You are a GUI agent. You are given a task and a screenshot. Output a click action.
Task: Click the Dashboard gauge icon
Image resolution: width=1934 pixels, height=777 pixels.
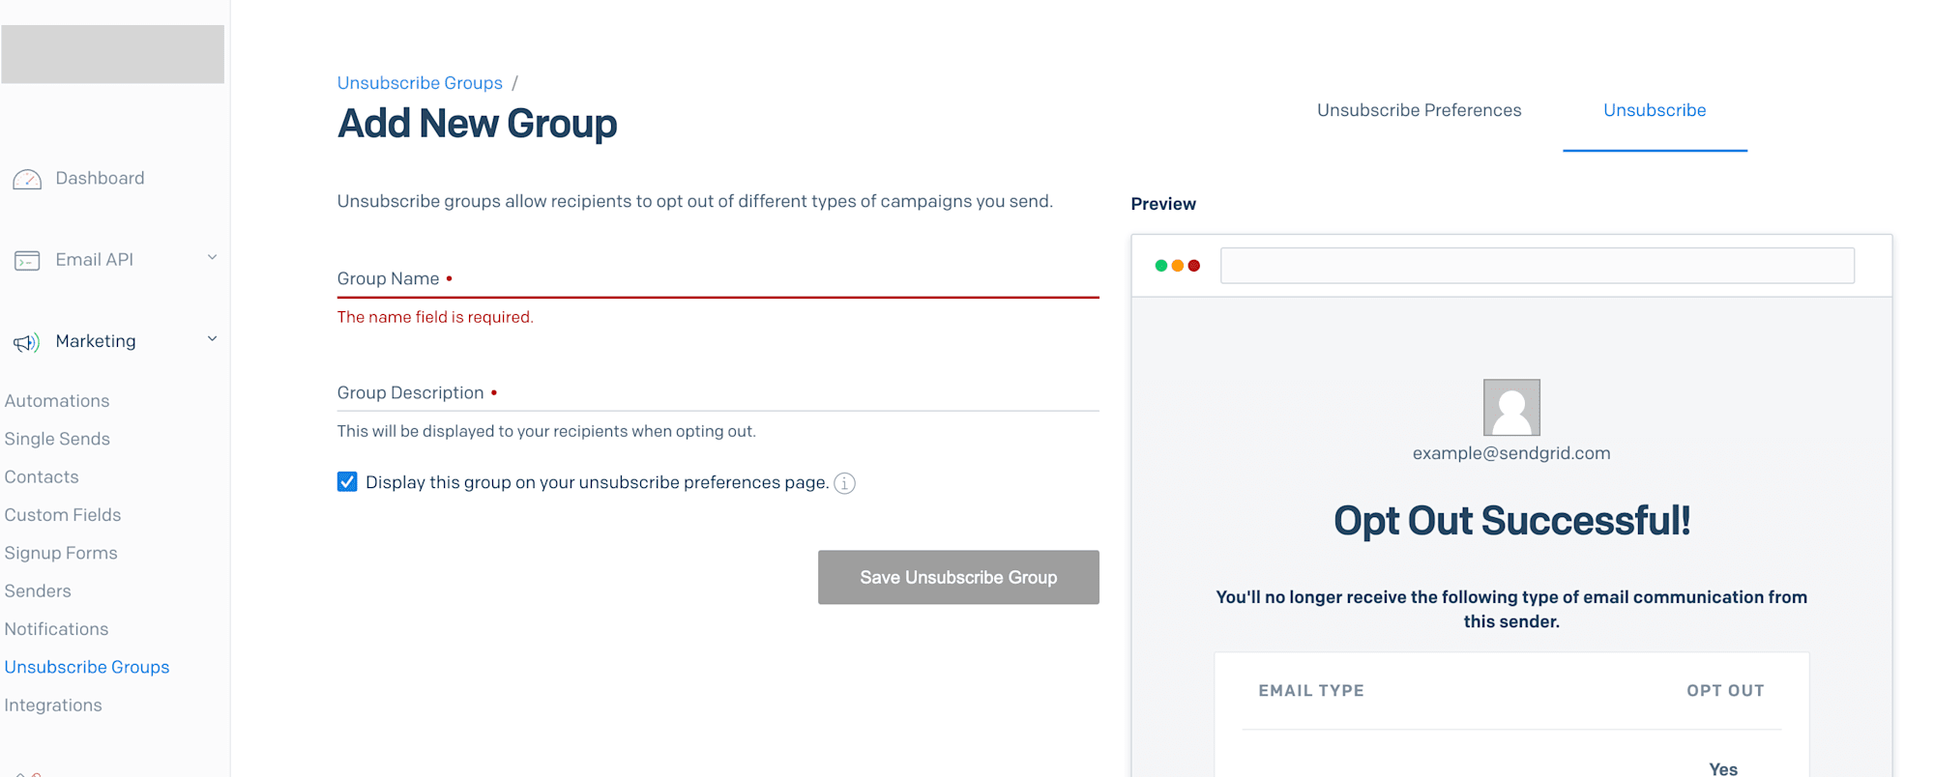[x=27, y=179]
